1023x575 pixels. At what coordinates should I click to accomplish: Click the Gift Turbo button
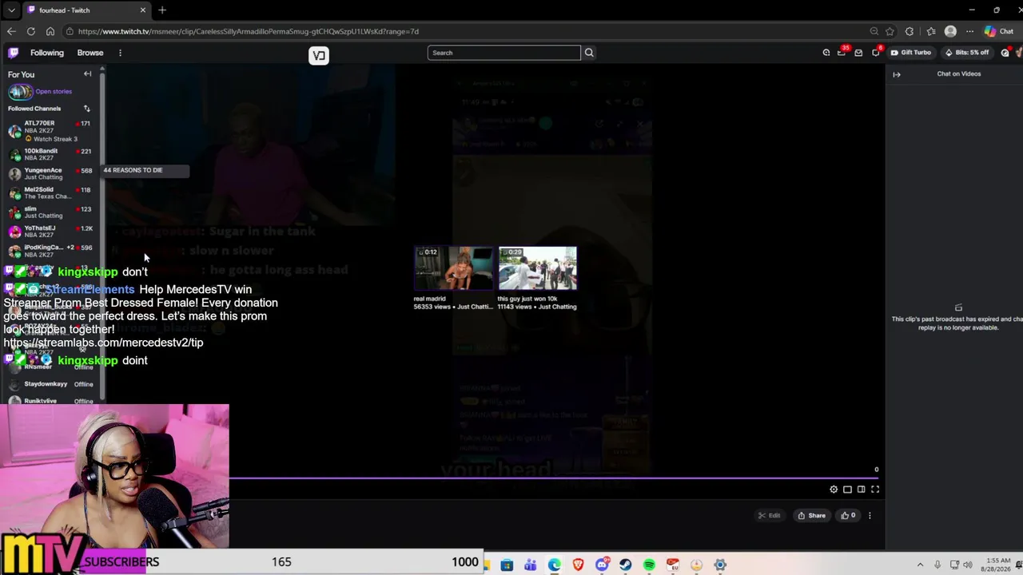pos(911,53)
